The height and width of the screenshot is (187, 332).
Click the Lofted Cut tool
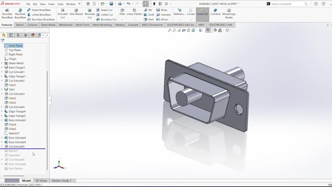(x=105, y=15)
